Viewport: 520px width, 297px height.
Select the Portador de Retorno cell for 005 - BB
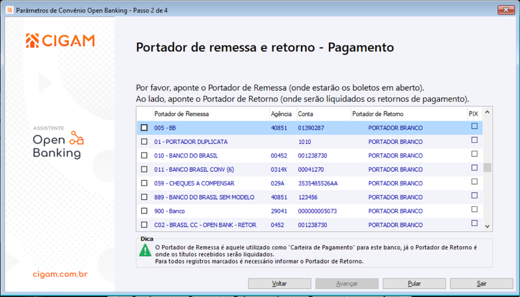409,128
